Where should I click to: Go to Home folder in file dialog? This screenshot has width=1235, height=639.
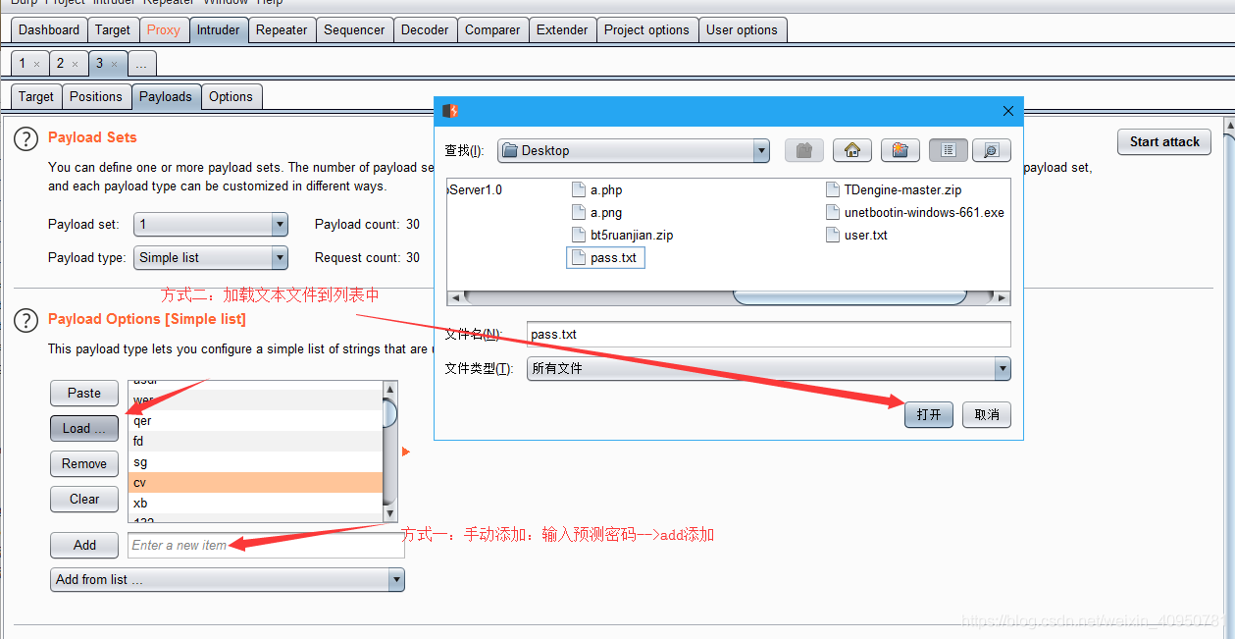pyautogui.click(x=852, y=150)
